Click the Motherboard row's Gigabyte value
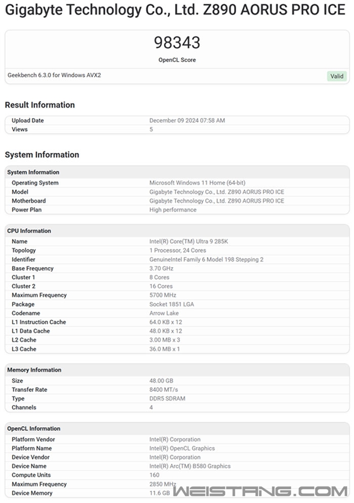The height and width of the screenshot is (503, 354). [x=217, y=201]
